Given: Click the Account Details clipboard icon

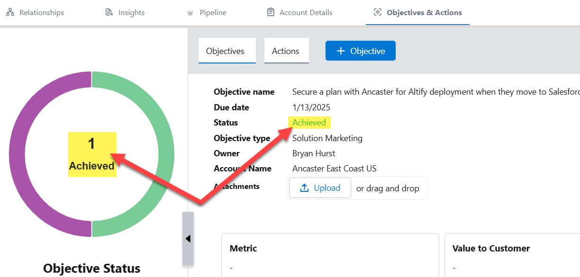Looking at the screenshot, I should pos(271,13).
